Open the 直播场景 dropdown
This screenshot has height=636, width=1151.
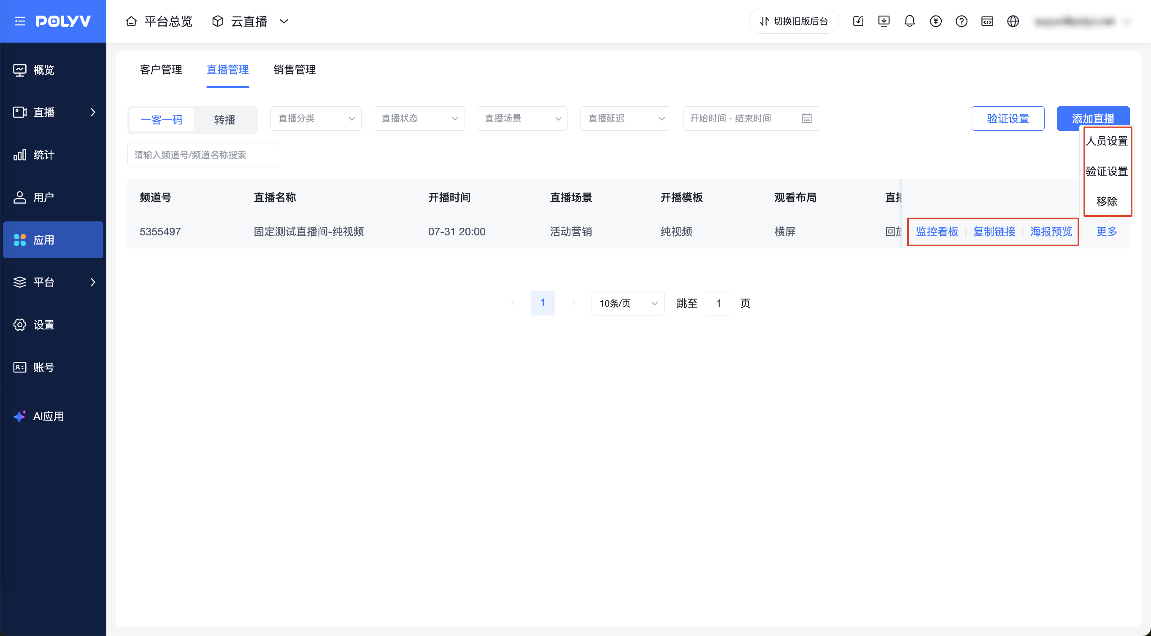[x=522, y=119]
